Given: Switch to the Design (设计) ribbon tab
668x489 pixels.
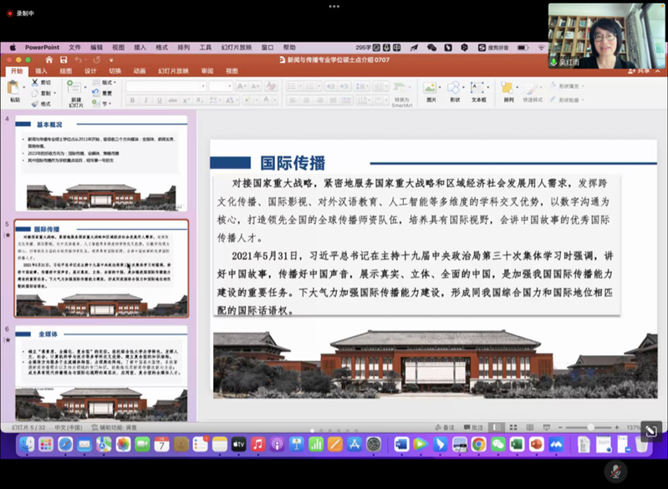Looking at the screenshot, I should tap(90, 71).
